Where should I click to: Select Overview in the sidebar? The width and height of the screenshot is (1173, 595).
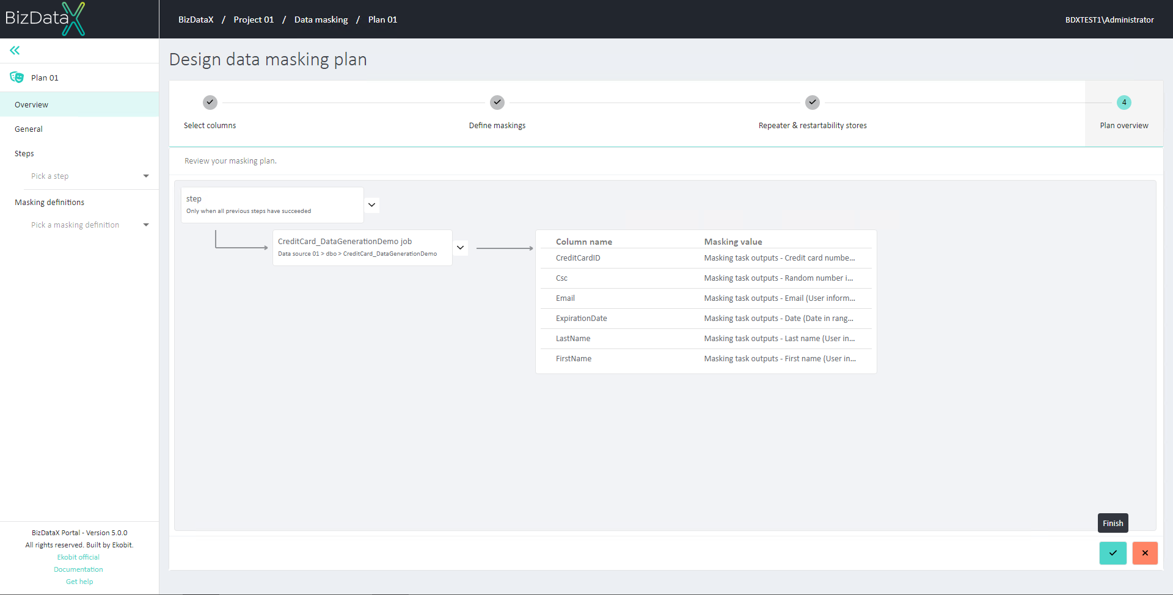click(x=79, y=104)
